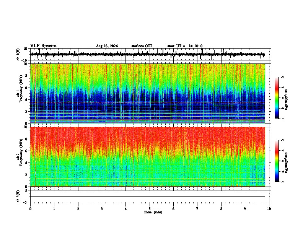Click the bottom time axis tick "5" above Time (min)
303x234 pixels.
(x=150, y=209)
